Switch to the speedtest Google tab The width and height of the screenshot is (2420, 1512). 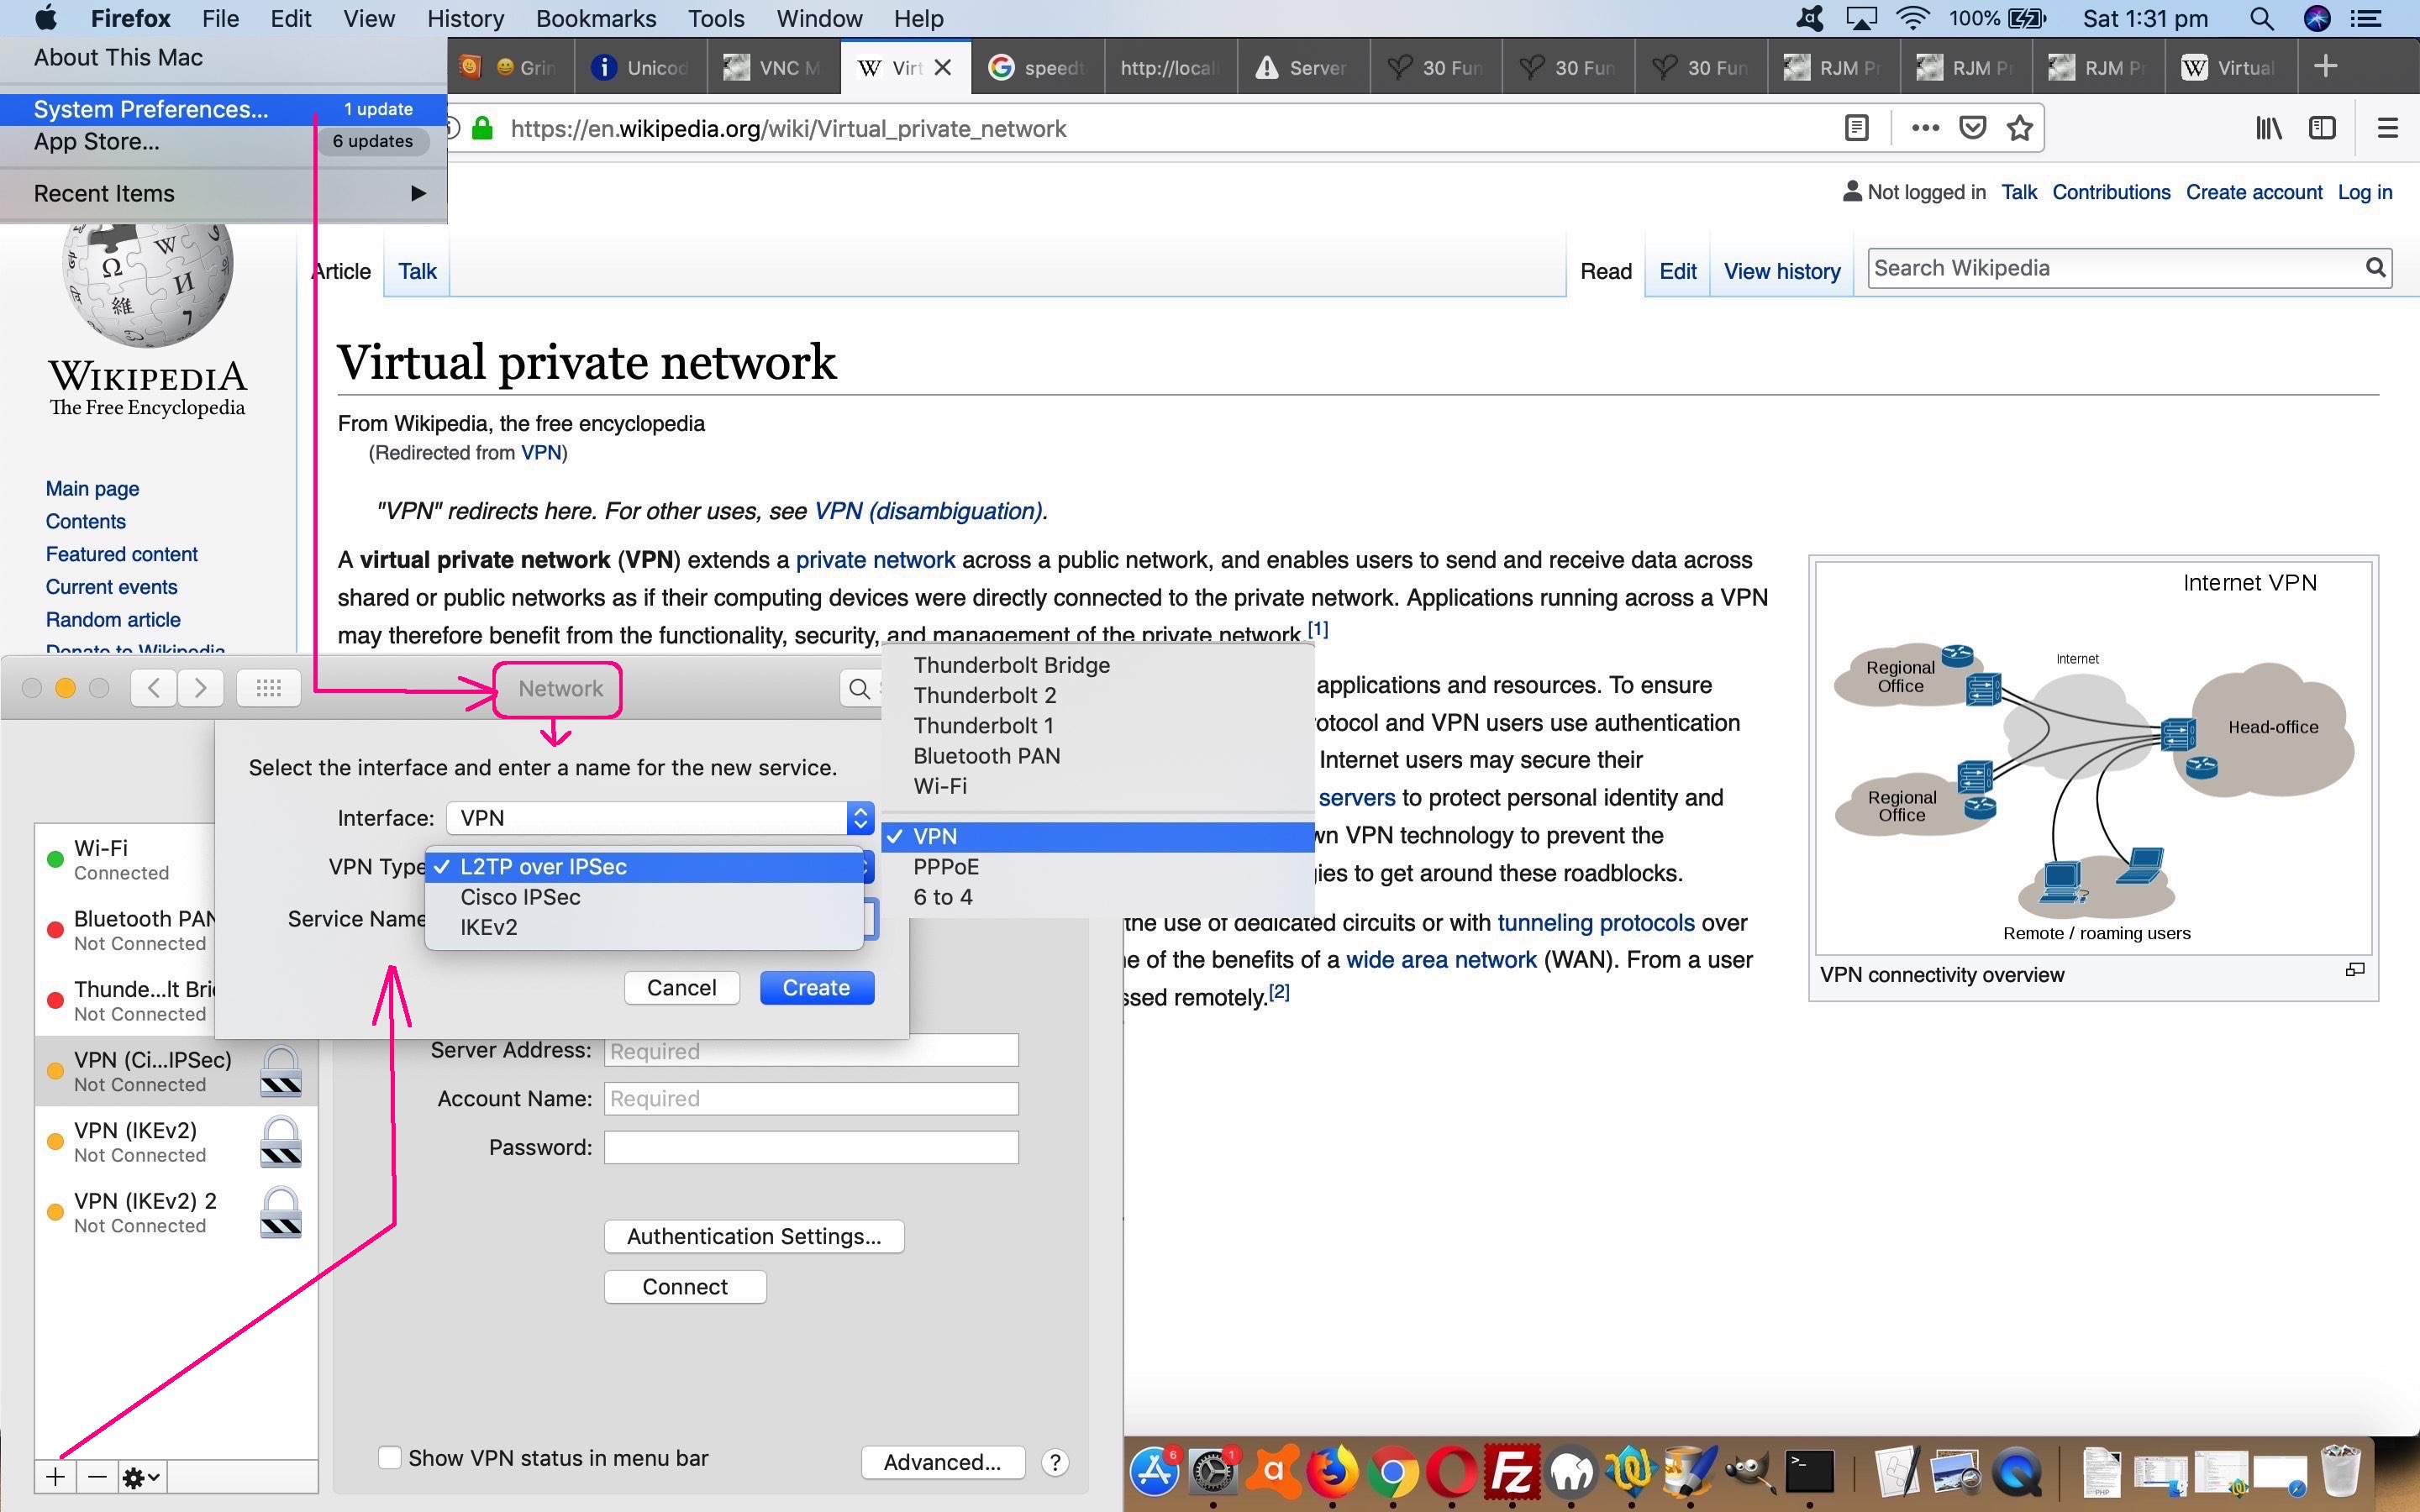pos(1037,67)
